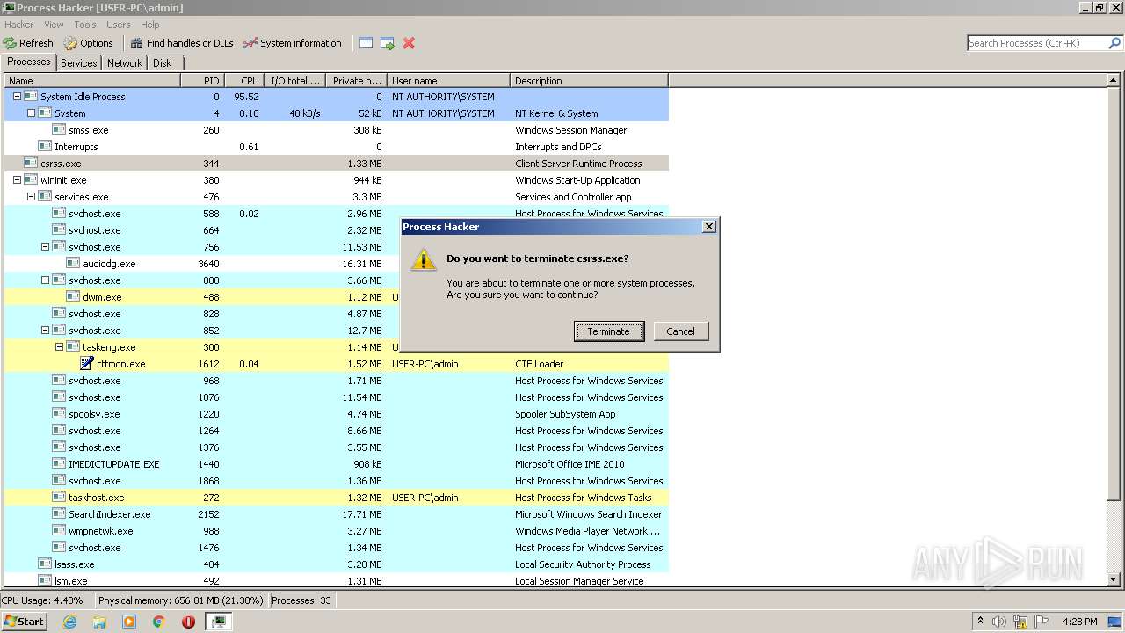1125x633 pixels.
Task: Click the volume tray icon
Action: (x=999, y=622)
